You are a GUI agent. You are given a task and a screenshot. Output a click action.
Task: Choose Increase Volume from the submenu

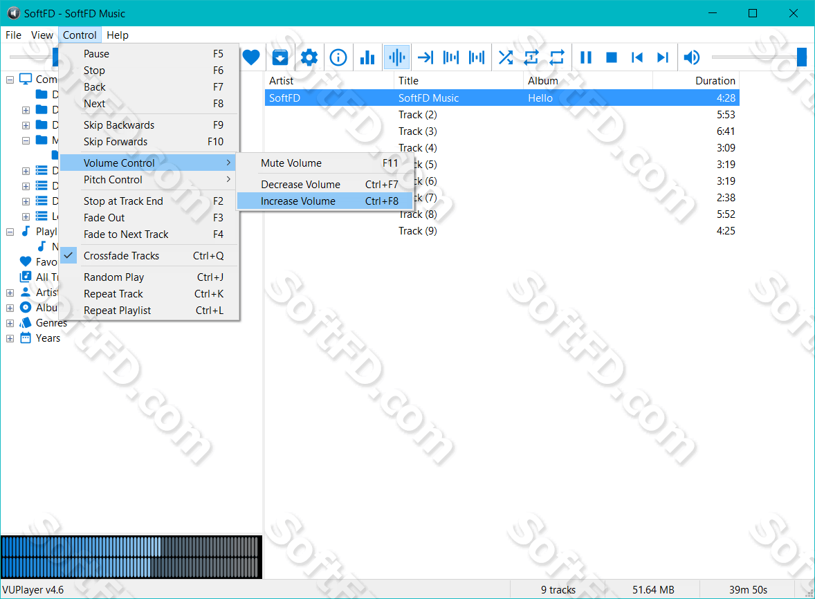coord(325,201)
